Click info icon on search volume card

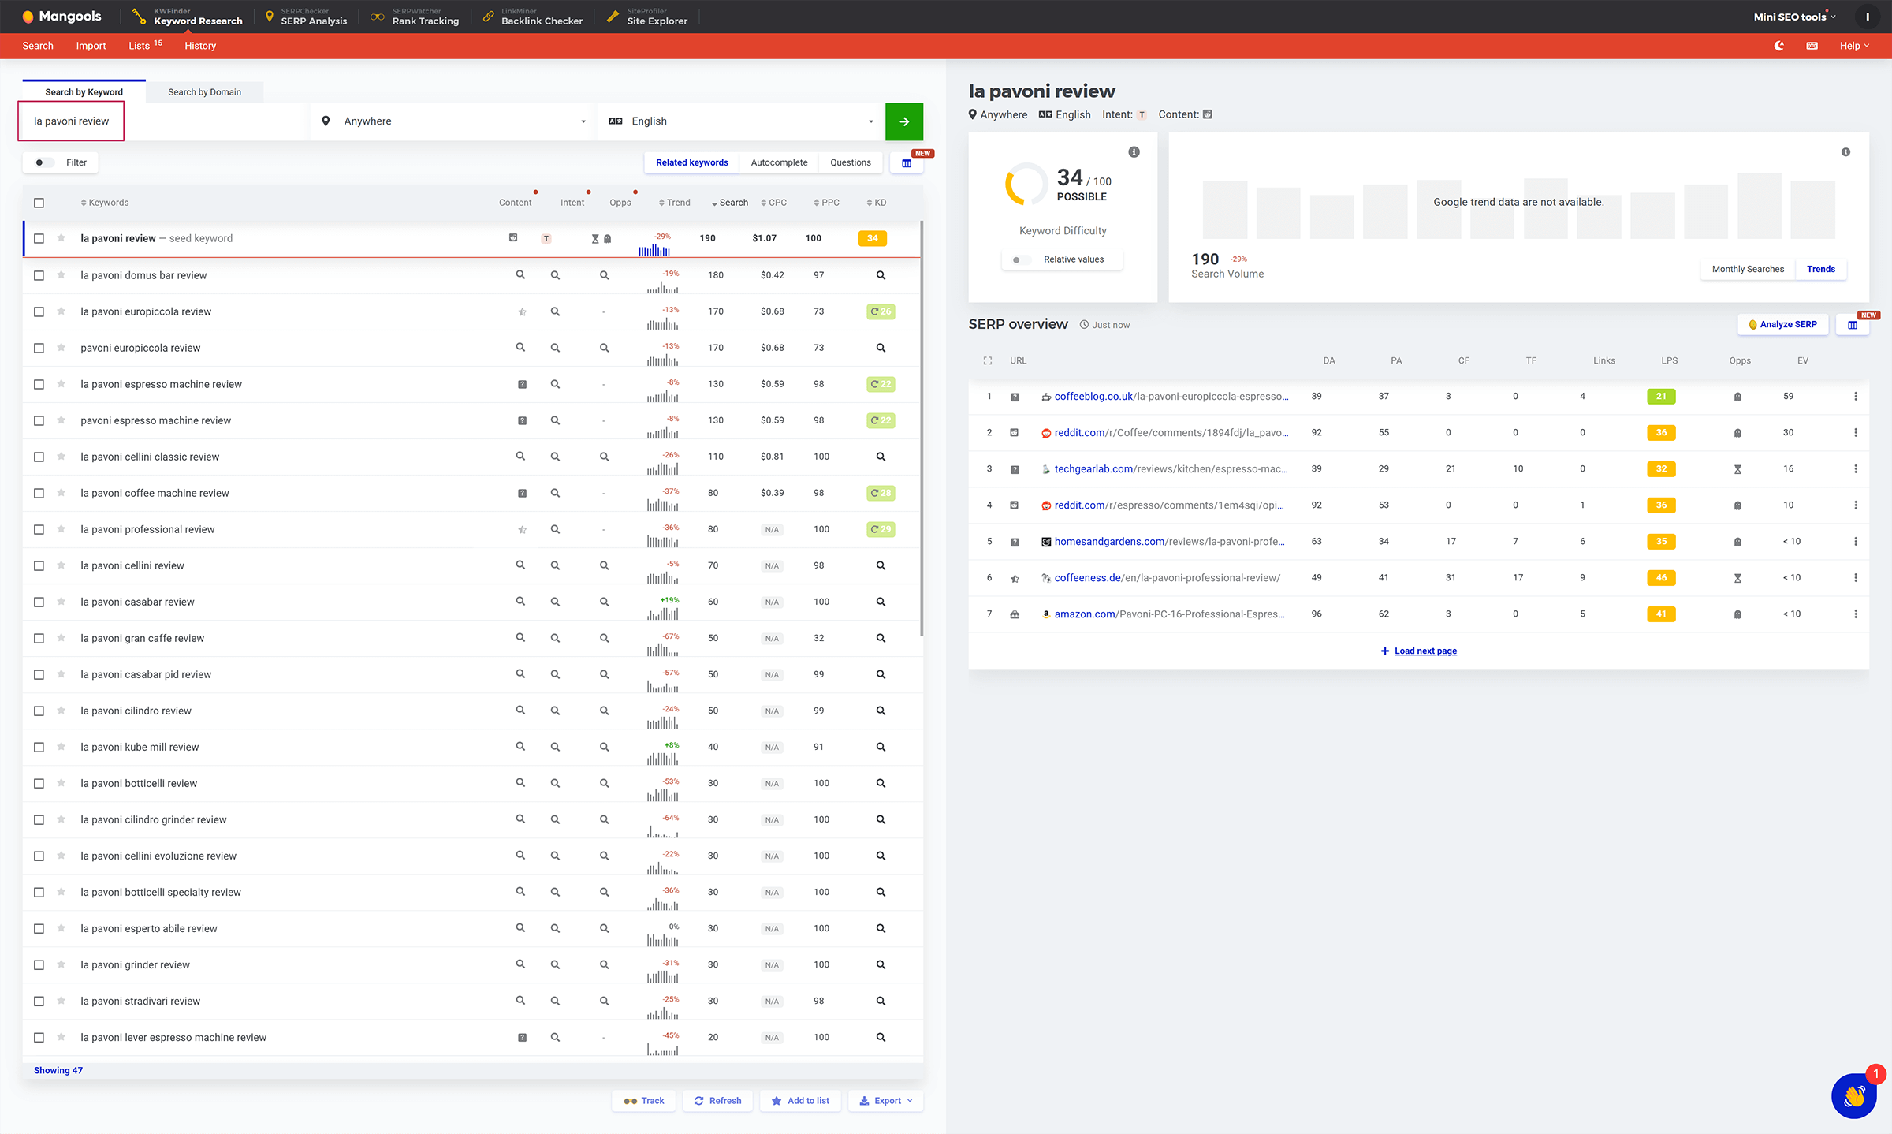(x=1845, y=152)
